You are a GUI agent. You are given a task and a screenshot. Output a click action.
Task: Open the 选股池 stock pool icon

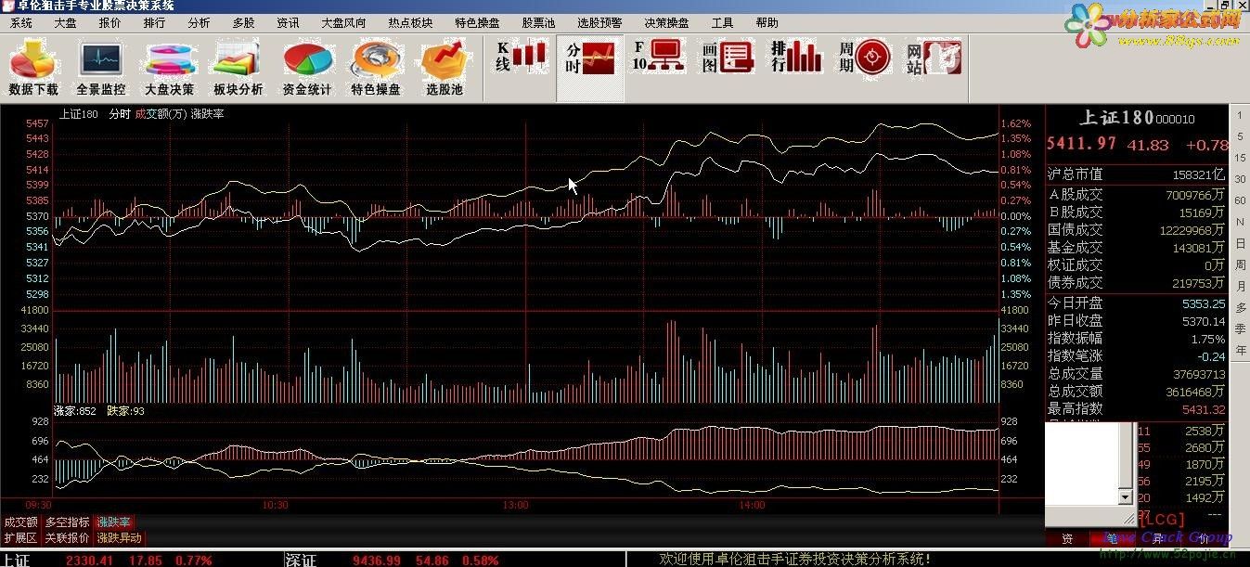445,68
